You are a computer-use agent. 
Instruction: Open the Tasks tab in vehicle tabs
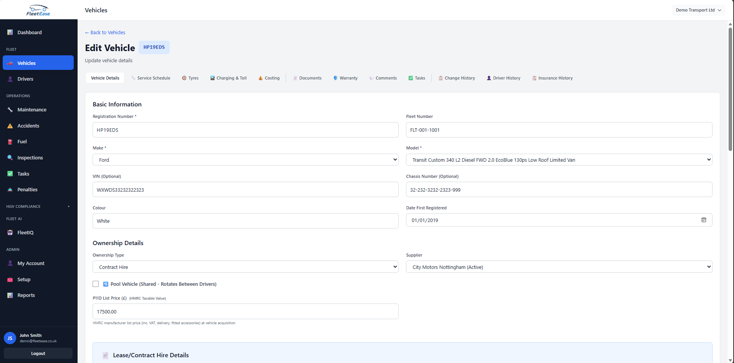click(x=417, y=78)
